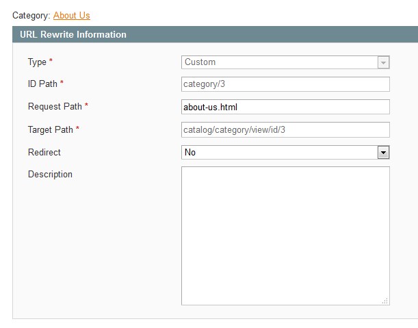Screen dimensions: 418x328
Task: Click the Description textarea resize grip
Action: pos(385,301)
